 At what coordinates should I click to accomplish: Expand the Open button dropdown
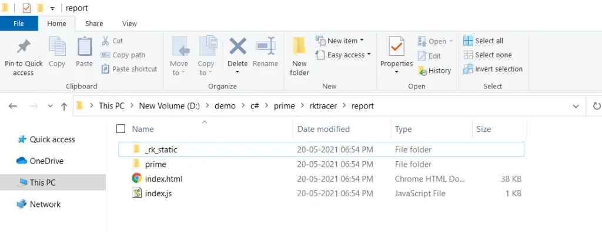click(x=451, y=41)
